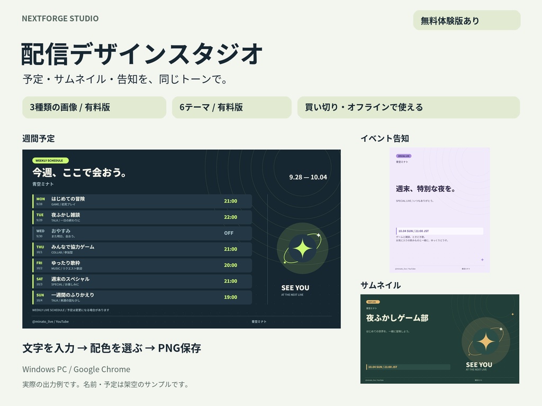
Task: Click the small gold sparkle in the dark green thumbnail
Action: pyautogui.click(x=512, y=314)
